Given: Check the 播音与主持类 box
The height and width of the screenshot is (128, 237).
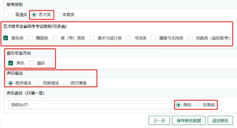Looking at the screenshot, I should click(153, 38).
